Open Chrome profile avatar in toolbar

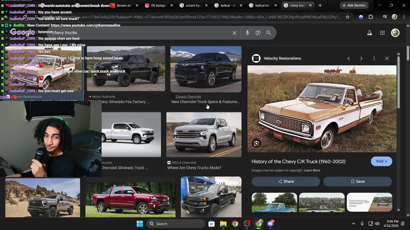click(395, 17)
